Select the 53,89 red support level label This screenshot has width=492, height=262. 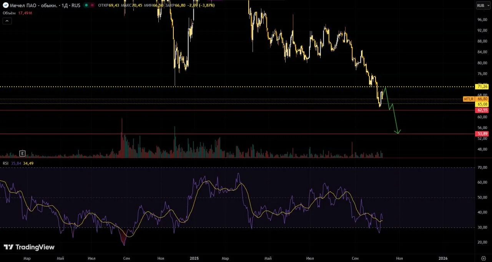coord(482,134)
